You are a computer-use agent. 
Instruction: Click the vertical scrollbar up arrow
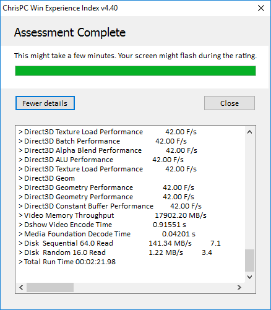point(249,132)
